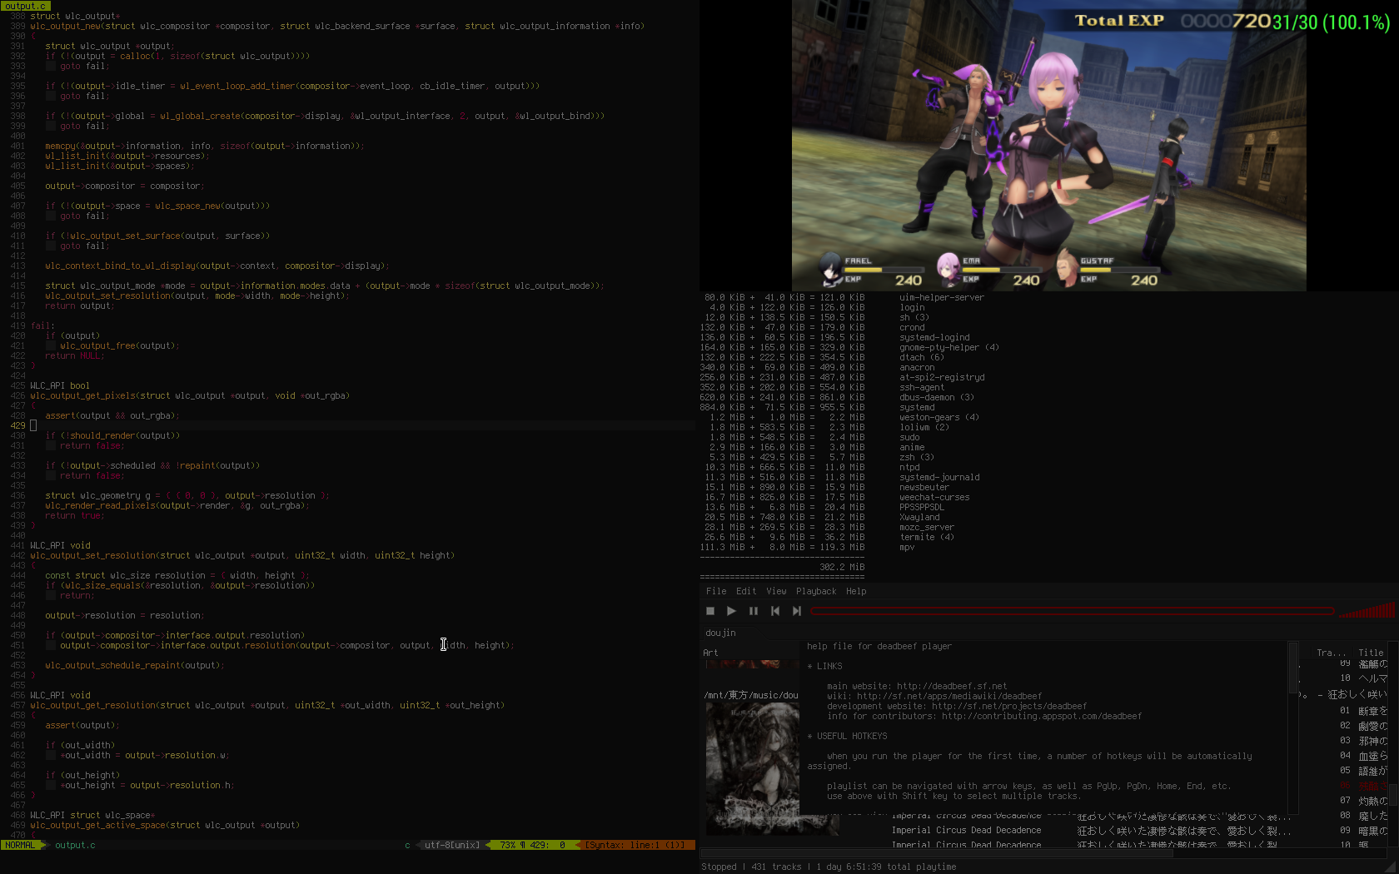Click EMA character portrait in game window
Image resolution: width=1399 pixels, height=874 pixels.
tap(949, 269)
